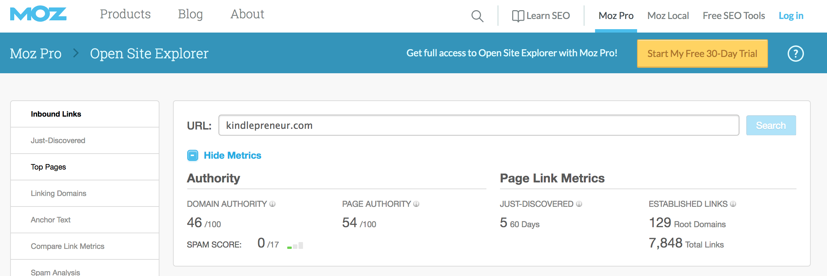Click the spam score bar indicator
827x276 pixels.
click(x=295, y=245)
